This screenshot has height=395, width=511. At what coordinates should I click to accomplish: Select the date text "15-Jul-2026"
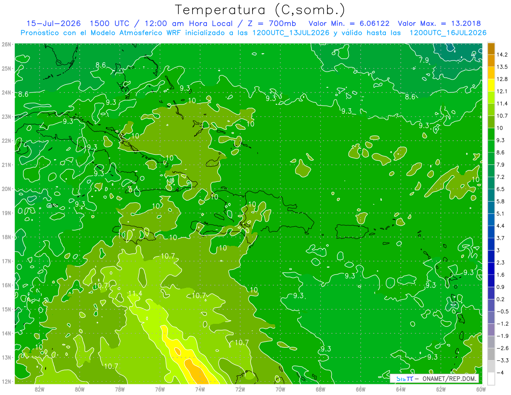pyautogui.click(x=55, y=23)
